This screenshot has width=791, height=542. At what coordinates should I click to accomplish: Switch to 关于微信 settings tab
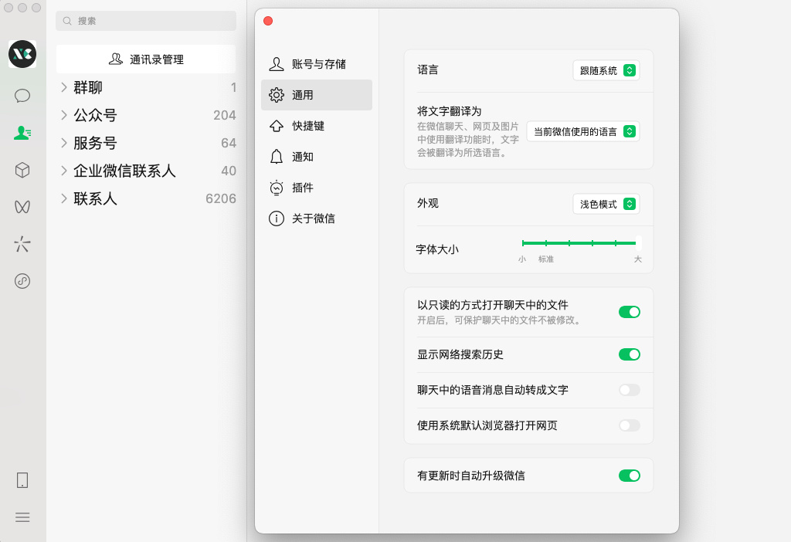click(x=317, y=218)
